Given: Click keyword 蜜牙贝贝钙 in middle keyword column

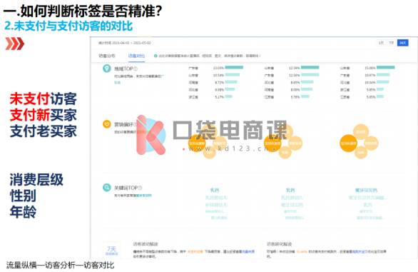Looking at the screenshot, I should click(292, 205).
